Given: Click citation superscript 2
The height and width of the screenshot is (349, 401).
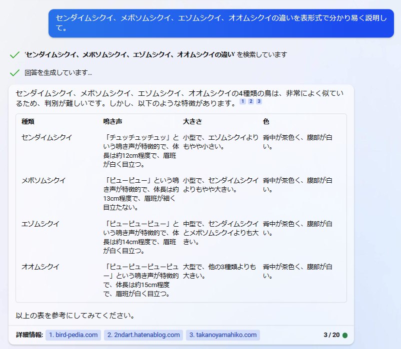Looking at the screenshot, I should click(251, 101).
